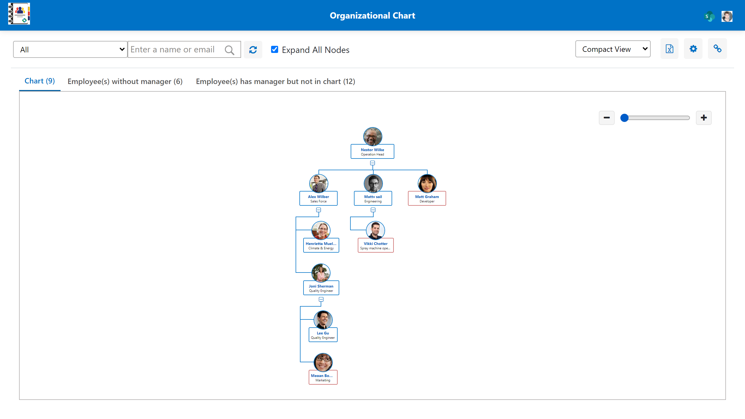This screenshot has width=745, height=419.
Task: Zoom in with the plus button
Action: [x=704, y=118]
